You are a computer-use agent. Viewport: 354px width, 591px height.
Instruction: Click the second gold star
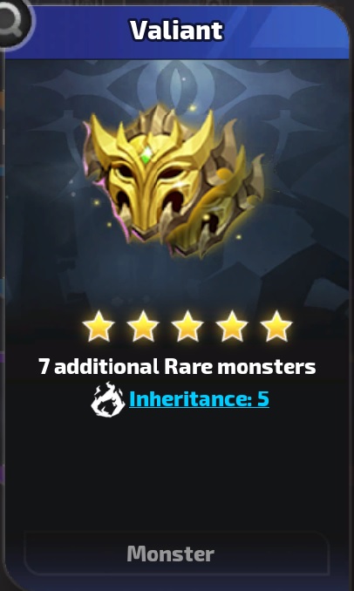[143, 326]
